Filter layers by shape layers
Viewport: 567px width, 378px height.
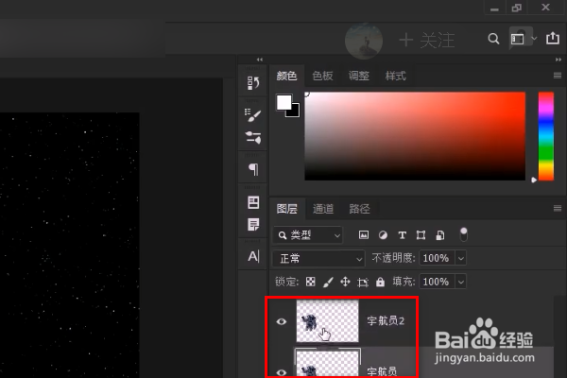coord(421,235)
